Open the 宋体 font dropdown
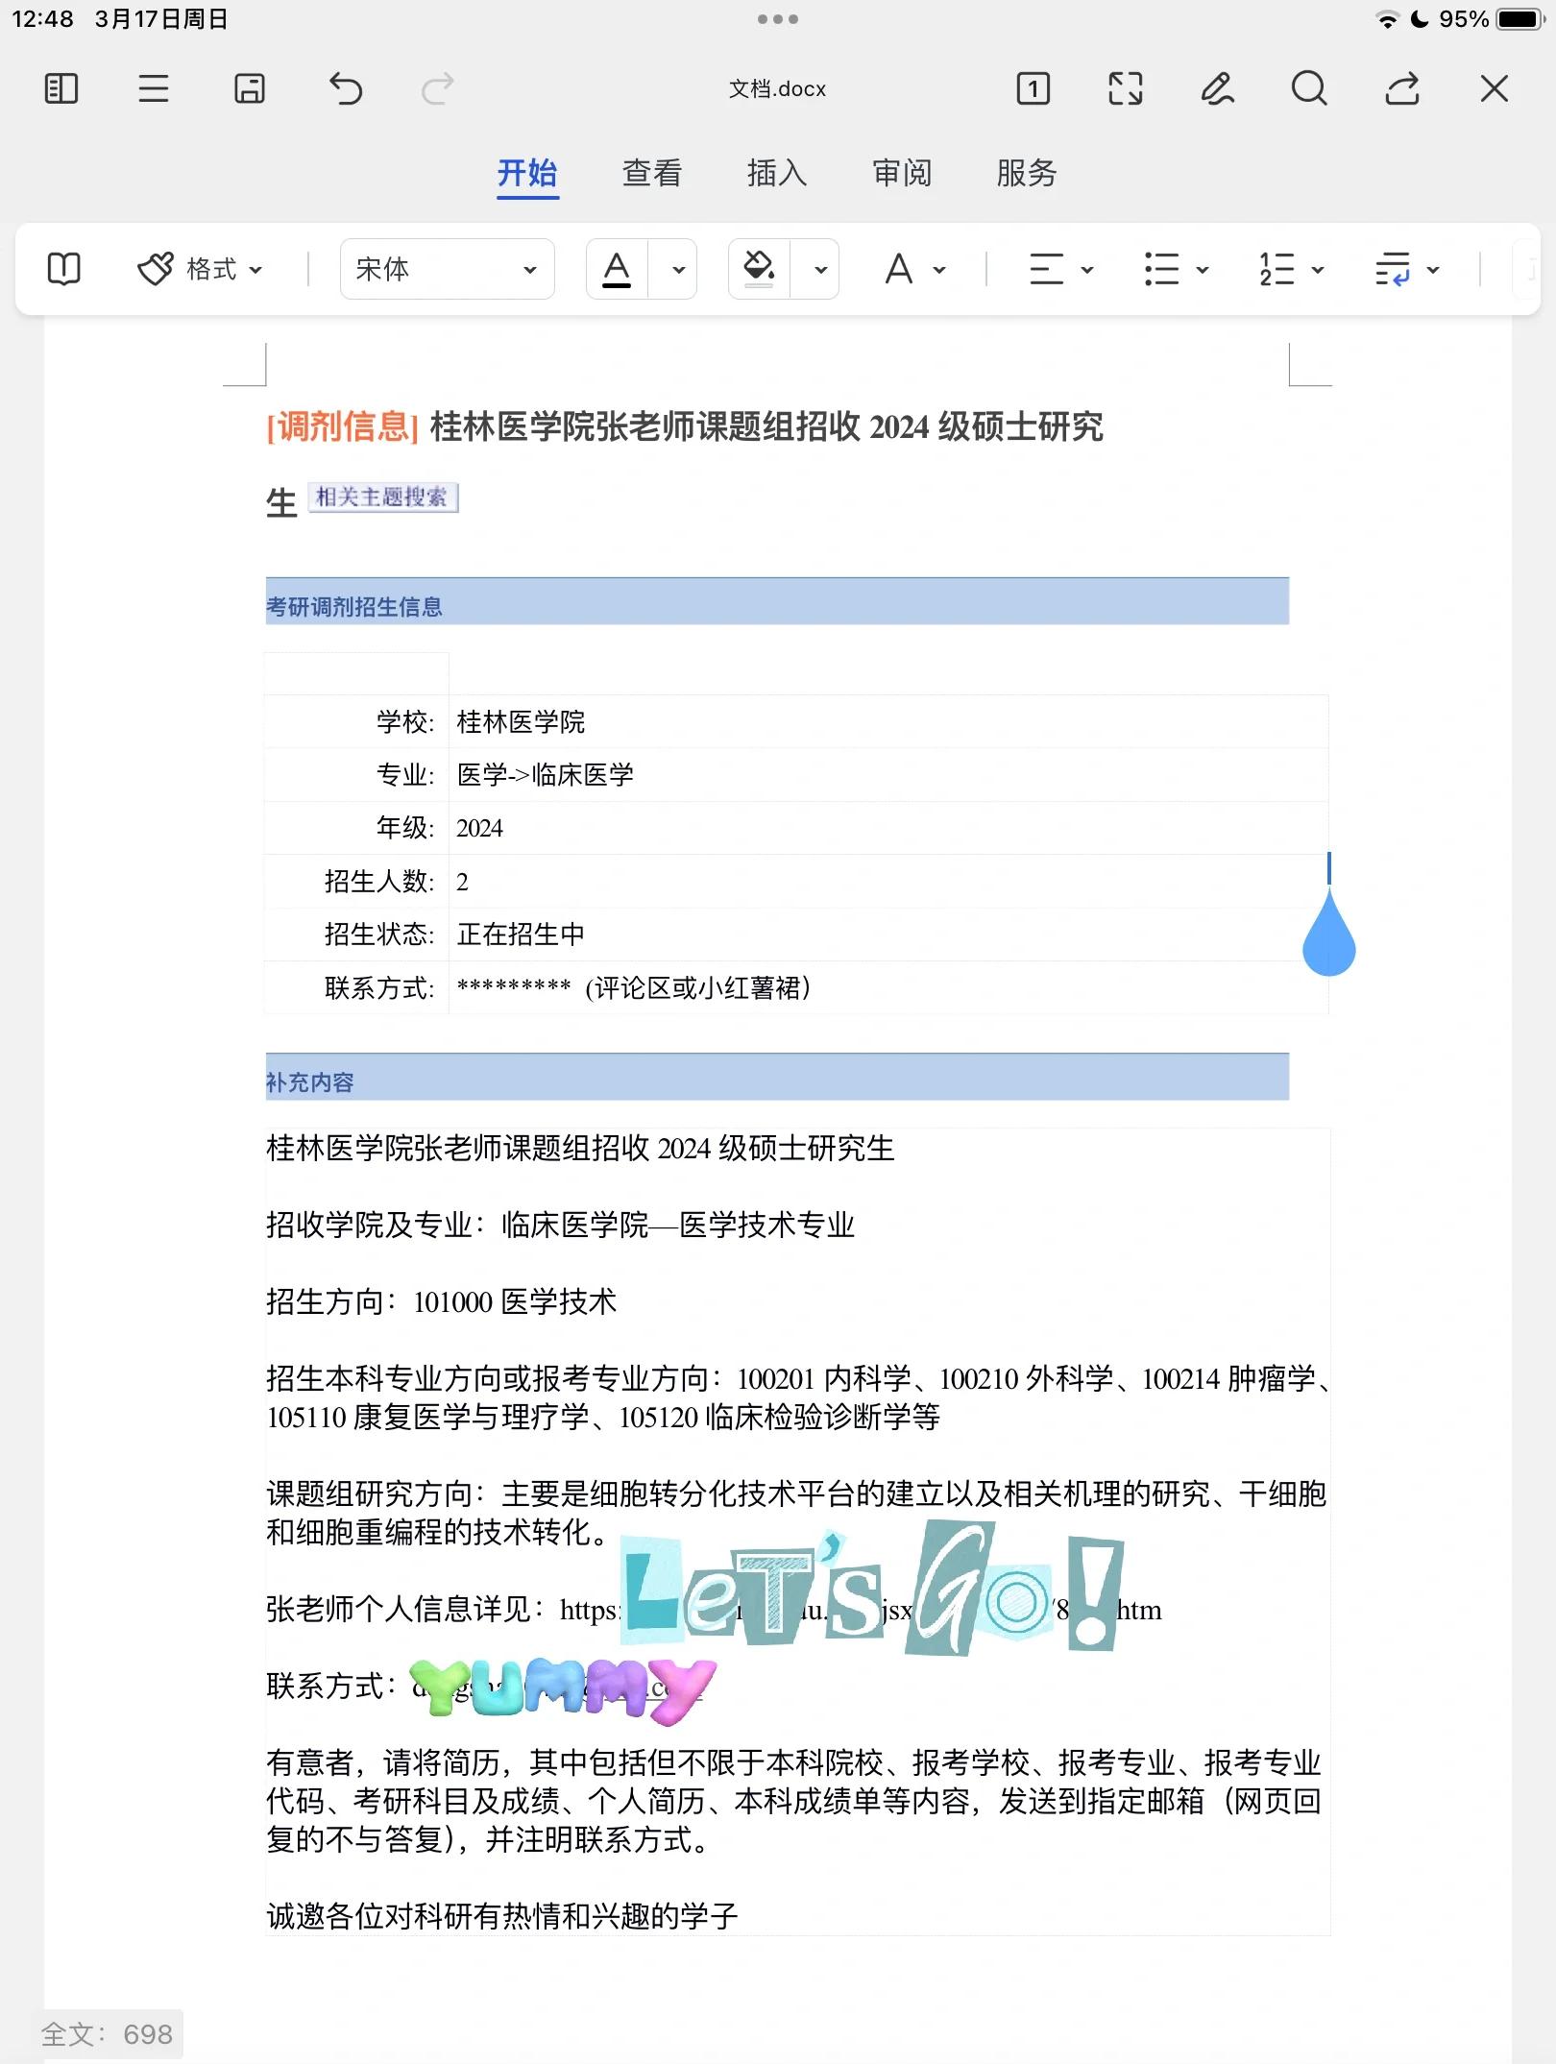Image resolution: width=1556 pixels, height=2064 pixels. click(447, 269)
